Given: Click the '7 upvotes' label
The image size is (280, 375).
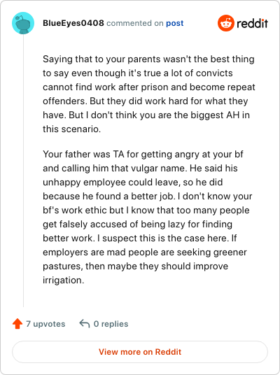Looking at the screenshot, I should pyautogui.click(x=45, y=324).
